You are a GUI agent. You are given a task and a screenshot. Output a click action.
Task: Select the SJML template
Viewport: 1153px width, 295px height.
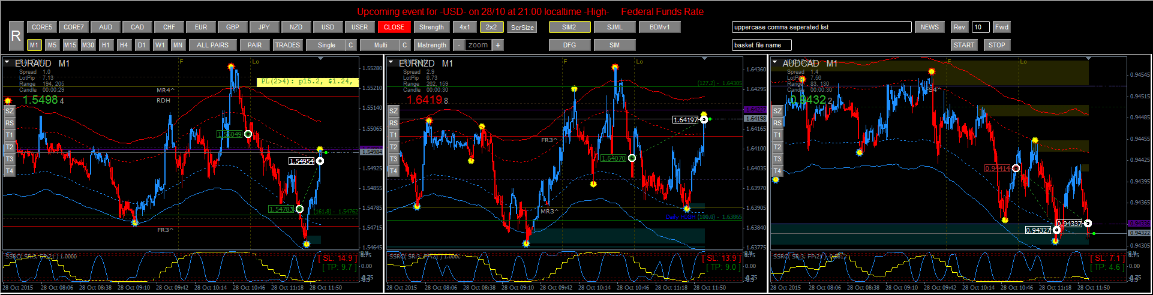coord(615,27)
